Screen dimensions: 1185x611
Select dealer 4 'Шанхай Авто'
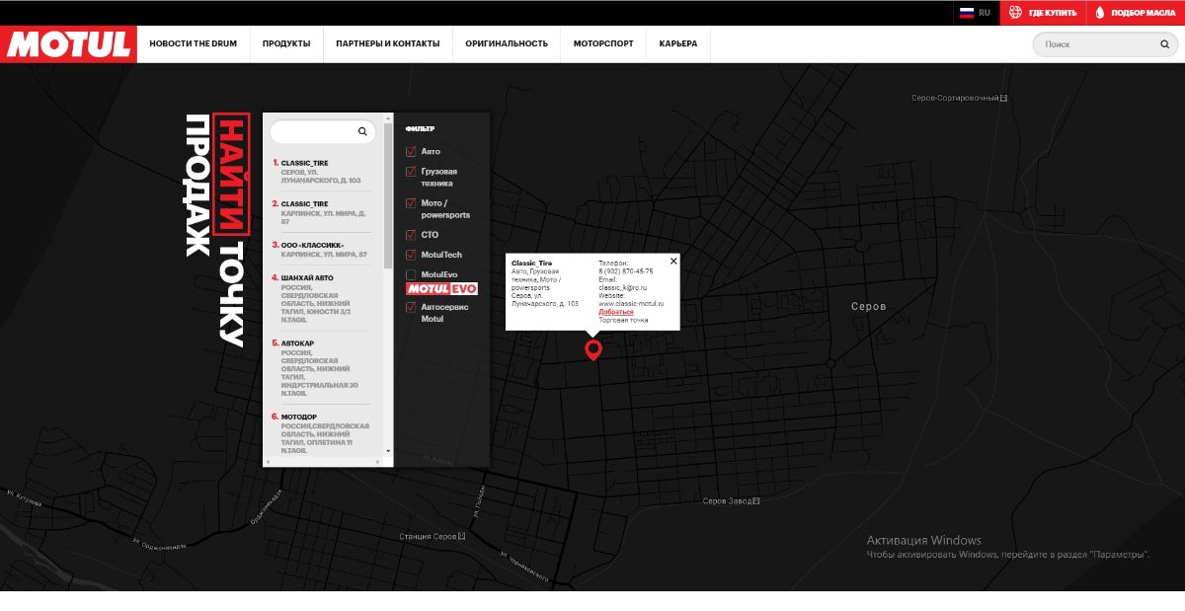point(321,299)
